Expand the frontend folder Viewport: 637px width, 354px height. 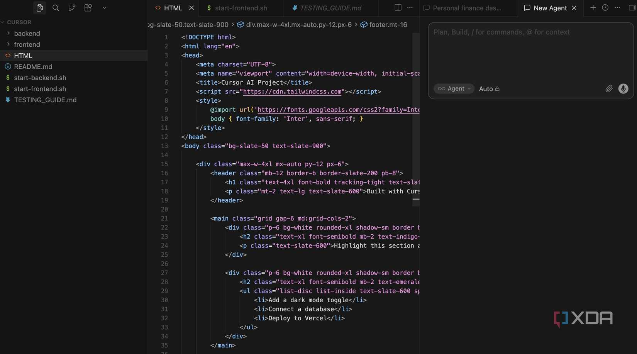74,44
